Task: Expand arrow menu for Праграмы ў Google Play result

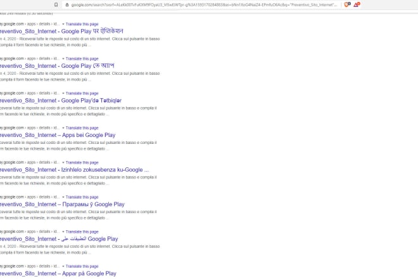Action: coord(63,197)
